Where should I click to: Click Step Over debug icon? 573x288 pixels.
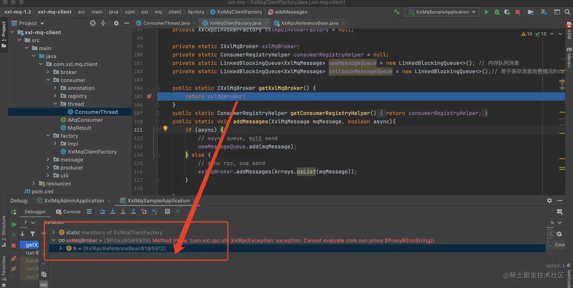tap(102, 212)
